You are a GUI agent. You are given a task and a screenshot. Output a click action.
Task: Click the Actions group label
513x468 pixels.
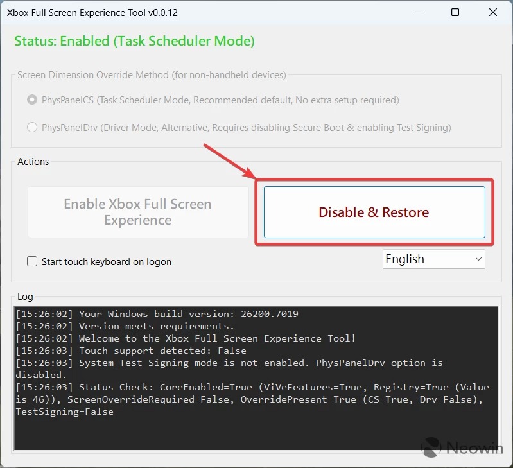[x=33, y=162]
